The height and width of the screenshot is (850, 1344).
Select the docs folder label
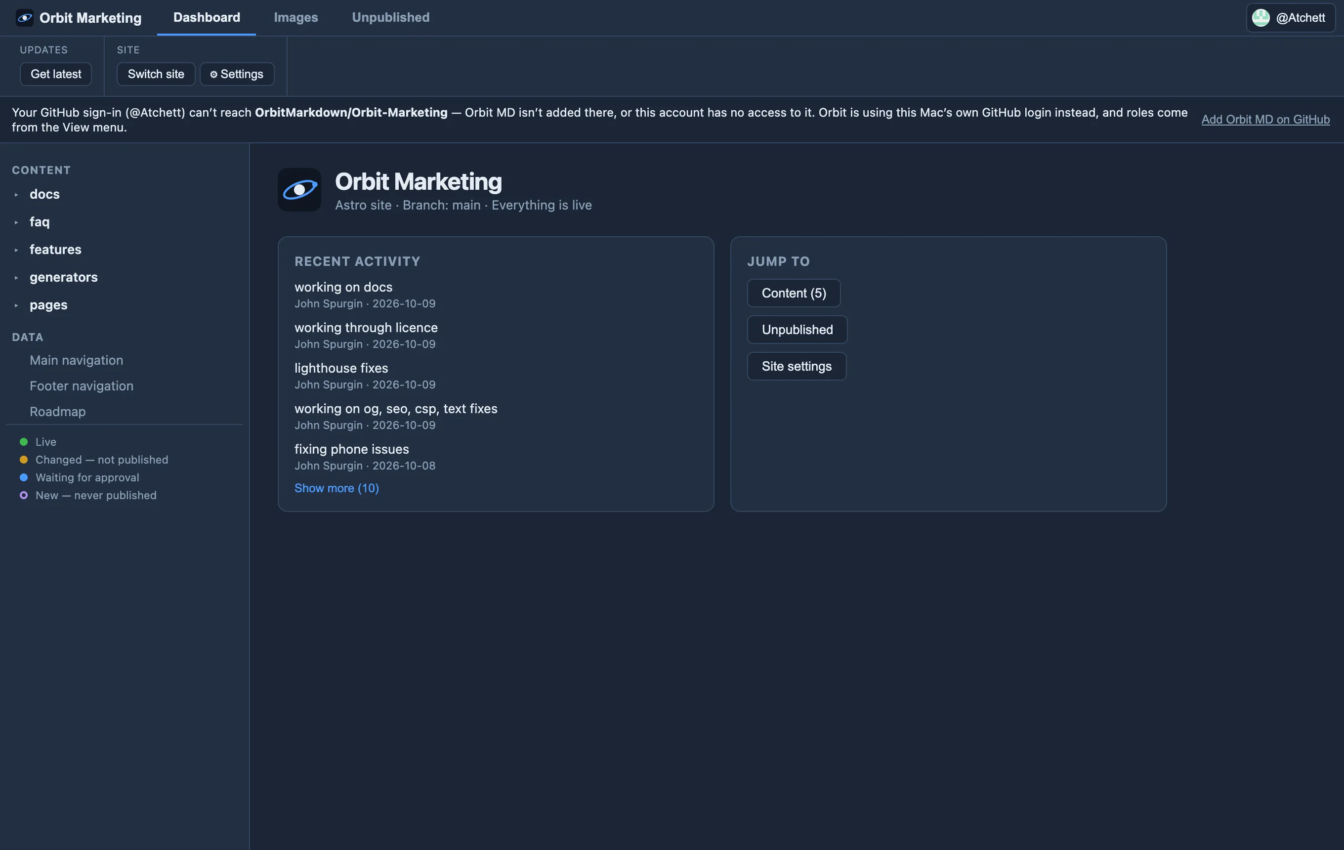[x=44, y=194]
